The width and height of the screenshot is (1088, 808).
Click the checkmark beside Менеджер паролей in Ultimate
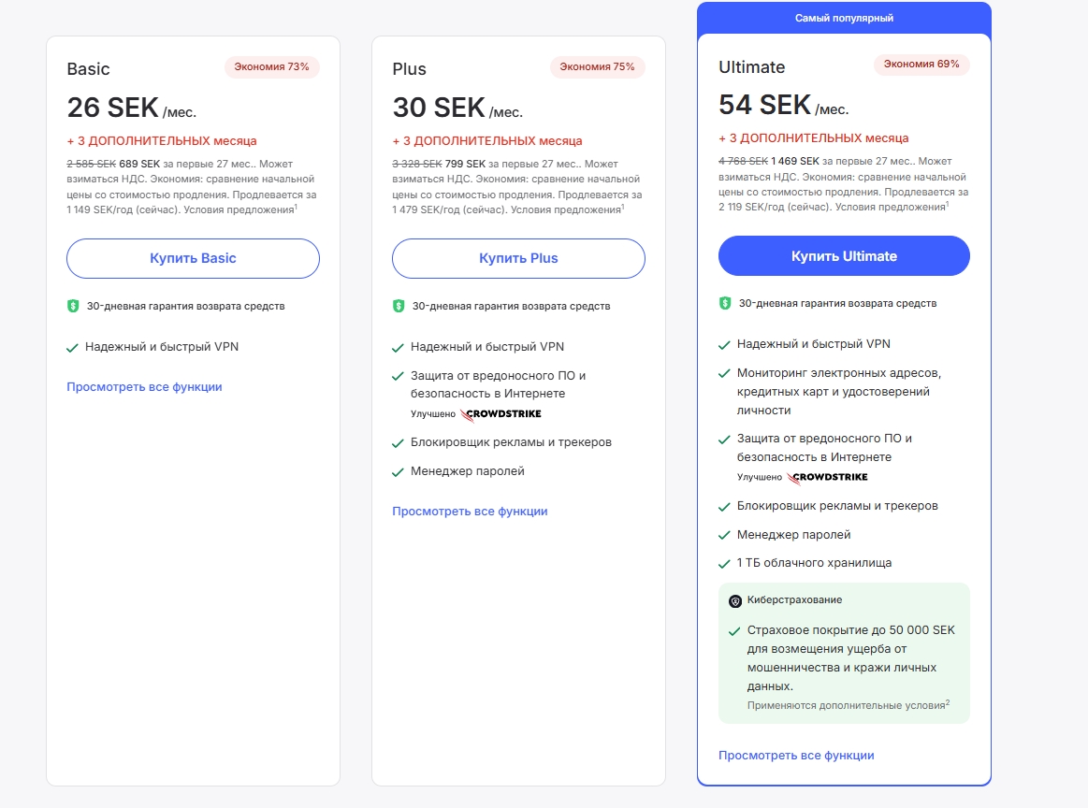click(723, 536)
